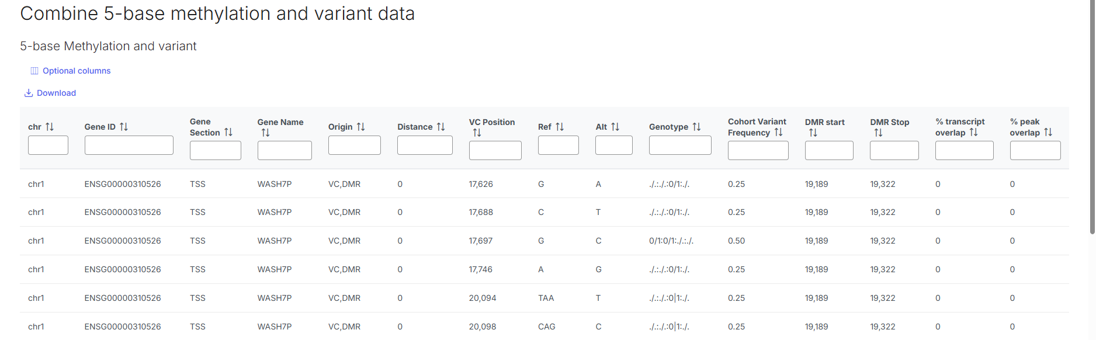The image size is (1096, 340).
Task: Click the Distance column sort icon
Action: coord(441,127)
